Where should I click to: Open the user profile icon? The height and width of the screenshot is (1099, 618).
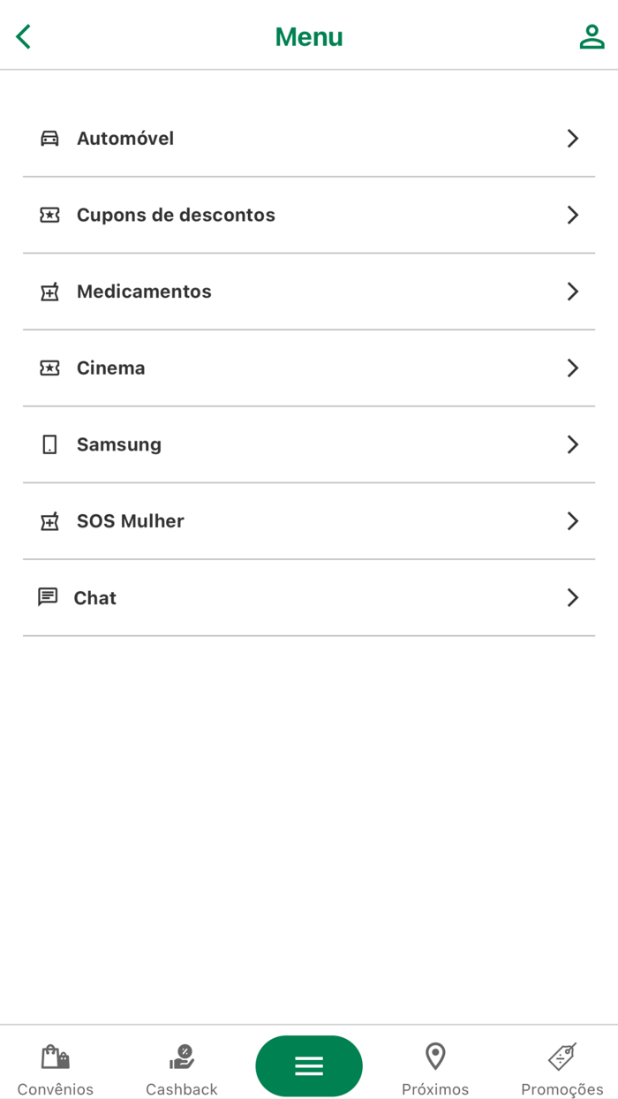[592, 36]
